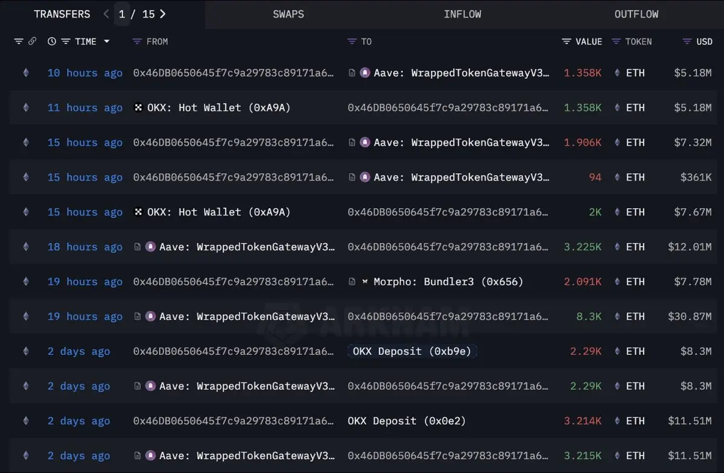Click the page number input field
This screenshot has width=724, height=473.
click(x=122, y=14)
